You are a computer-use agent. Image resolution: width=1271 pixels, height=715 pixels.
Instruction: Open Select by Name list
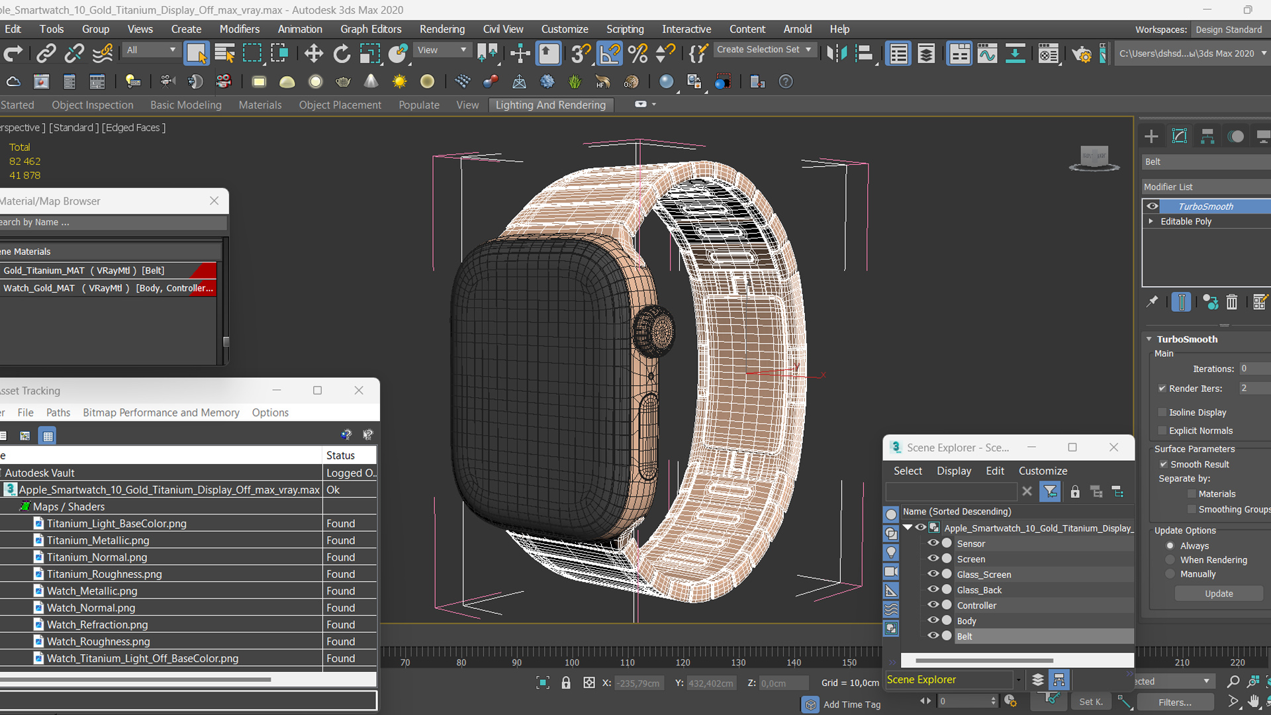225,54
